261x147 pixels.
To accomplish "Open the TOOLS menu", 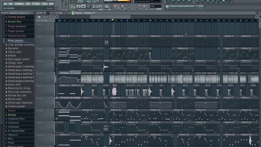I will coord(44,4).
